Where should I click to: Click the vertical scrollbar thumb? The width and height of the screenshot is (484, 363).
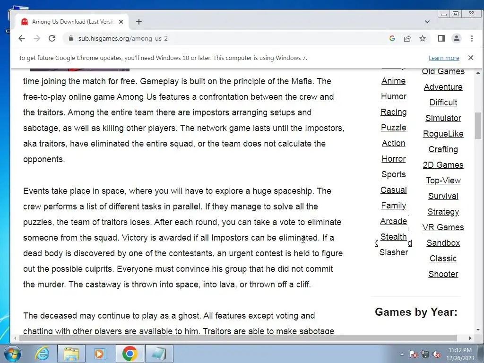click(478, 126)
